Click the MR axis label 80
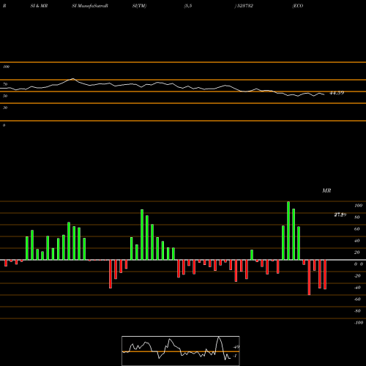 (357, 217)
